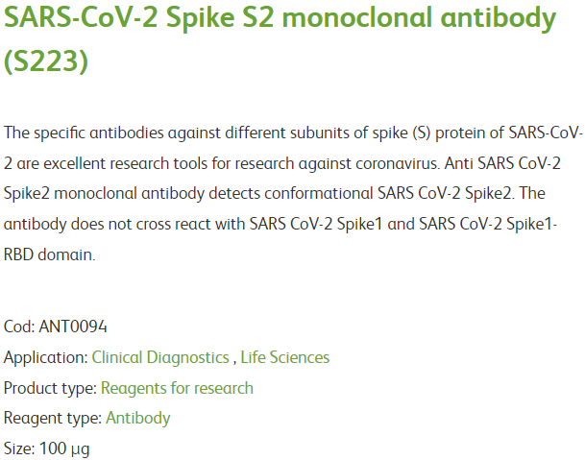Click the words RBD domain in description

point(49,254)
